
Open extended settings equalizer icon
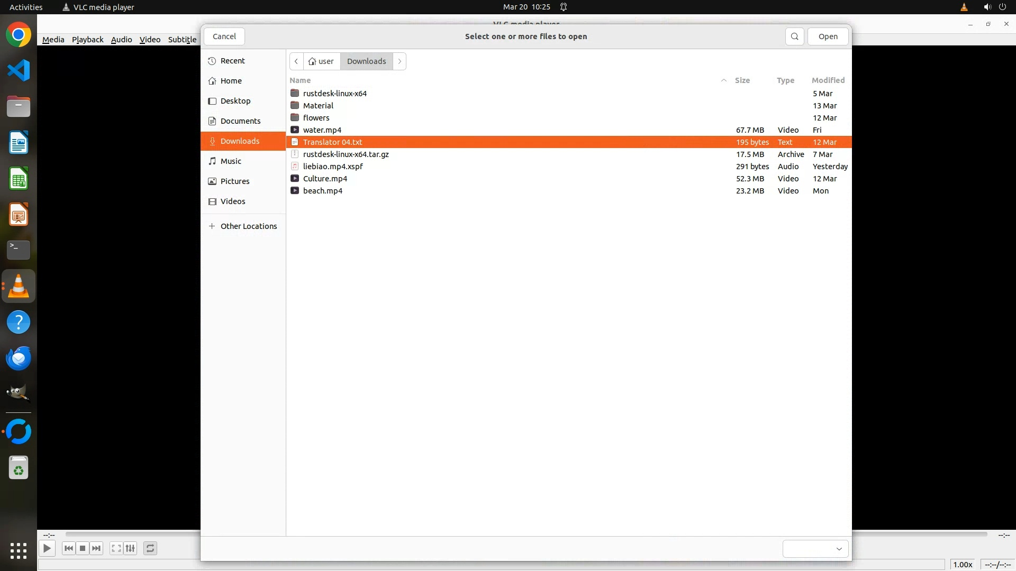pos(130,548)
